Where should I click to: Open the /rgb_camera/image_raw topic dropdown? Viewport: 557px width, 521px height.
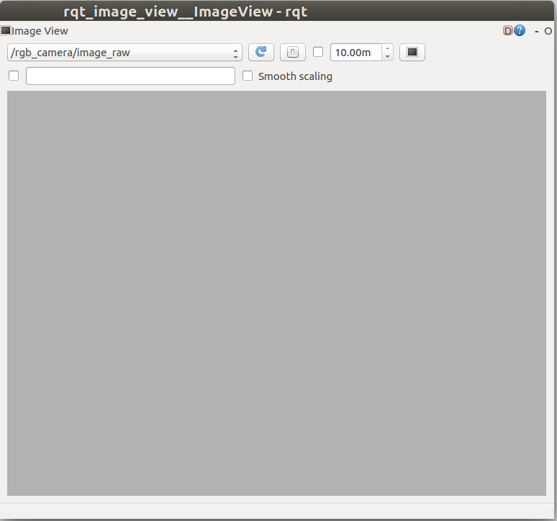click(x=124, y=53)
